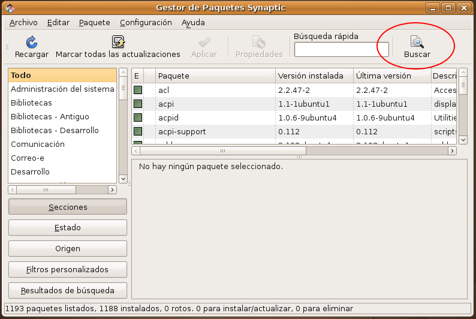The width and height of the screenshot is (476, 319).
Task: Focus the Búsqueda rápida text field
Action: tap(341, 49)
